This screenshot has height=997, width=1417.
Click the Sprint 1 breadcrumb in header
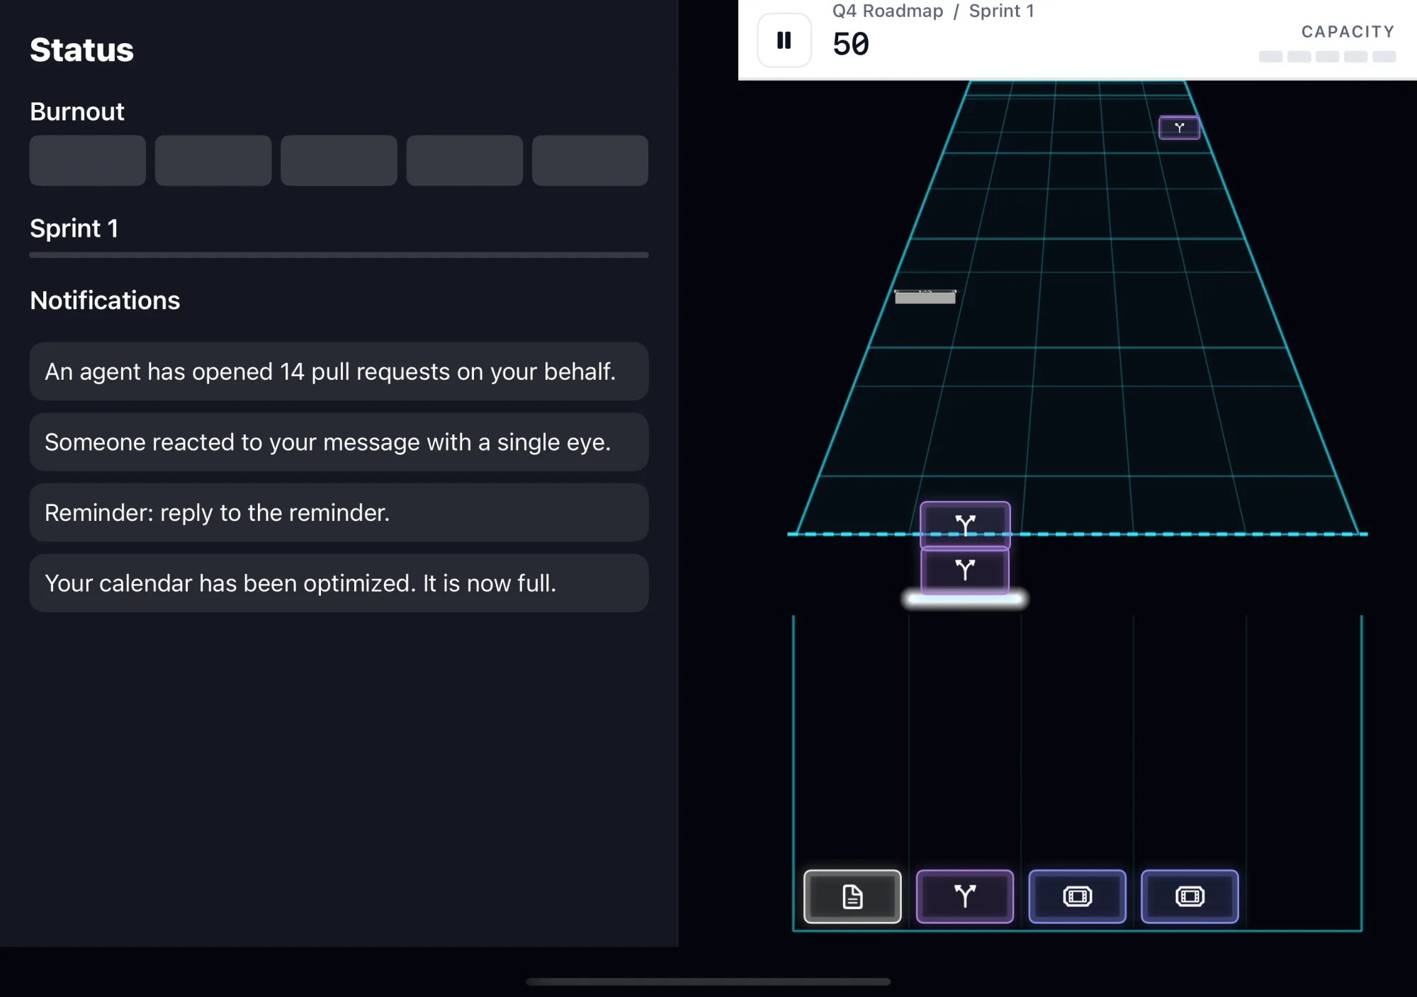point(1001,11)
